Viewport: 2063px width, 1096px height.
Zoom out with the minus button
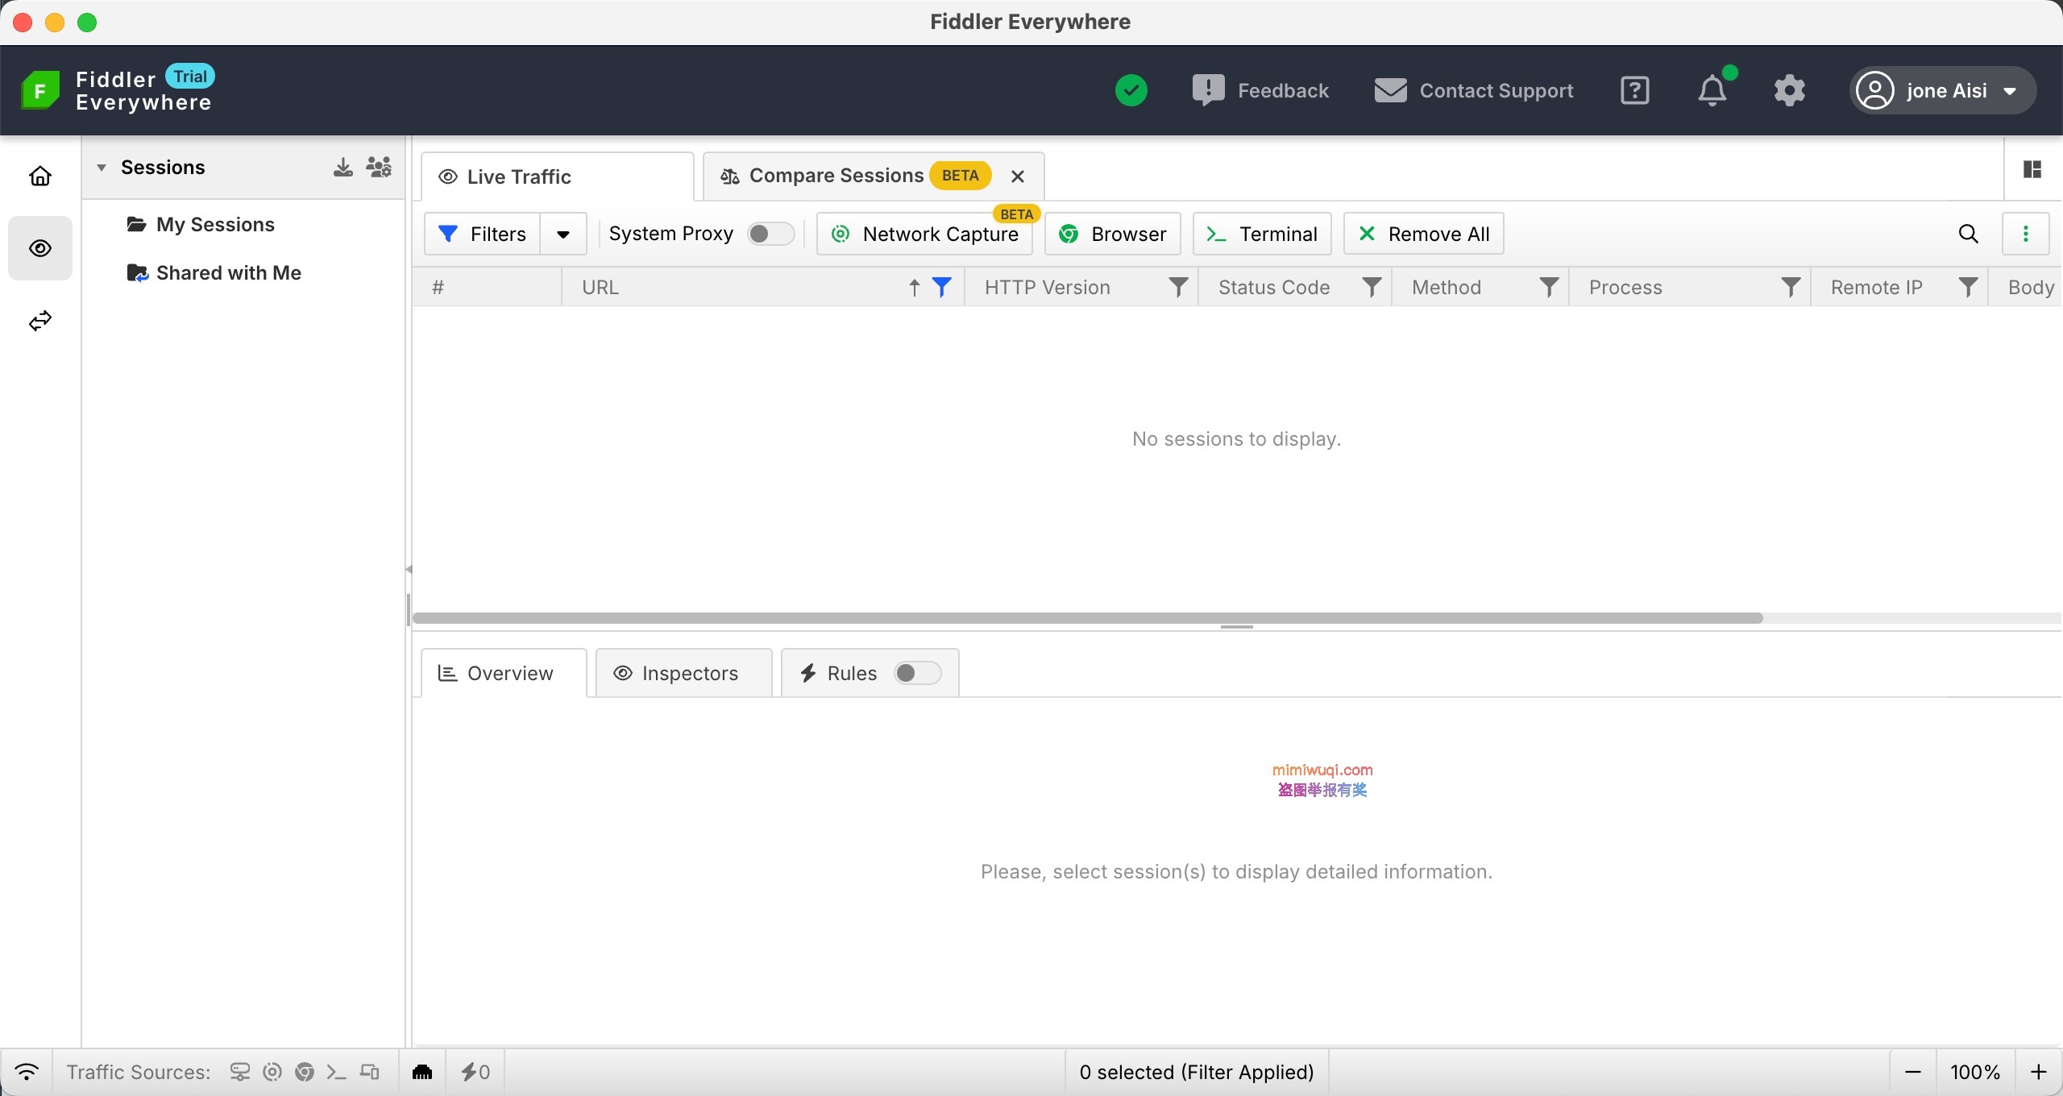point(1913,1072)
